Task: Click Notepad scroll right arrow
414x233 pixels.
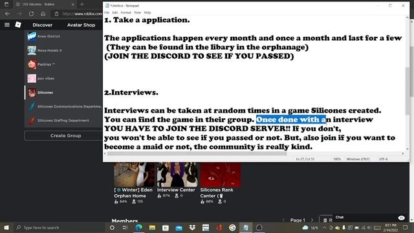Action: point(403,153)
